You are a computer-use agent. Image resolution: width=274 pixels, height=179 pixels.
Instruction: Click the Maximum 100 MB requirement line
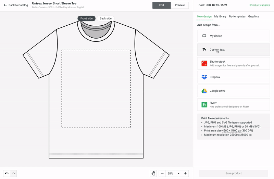point(232,126)
